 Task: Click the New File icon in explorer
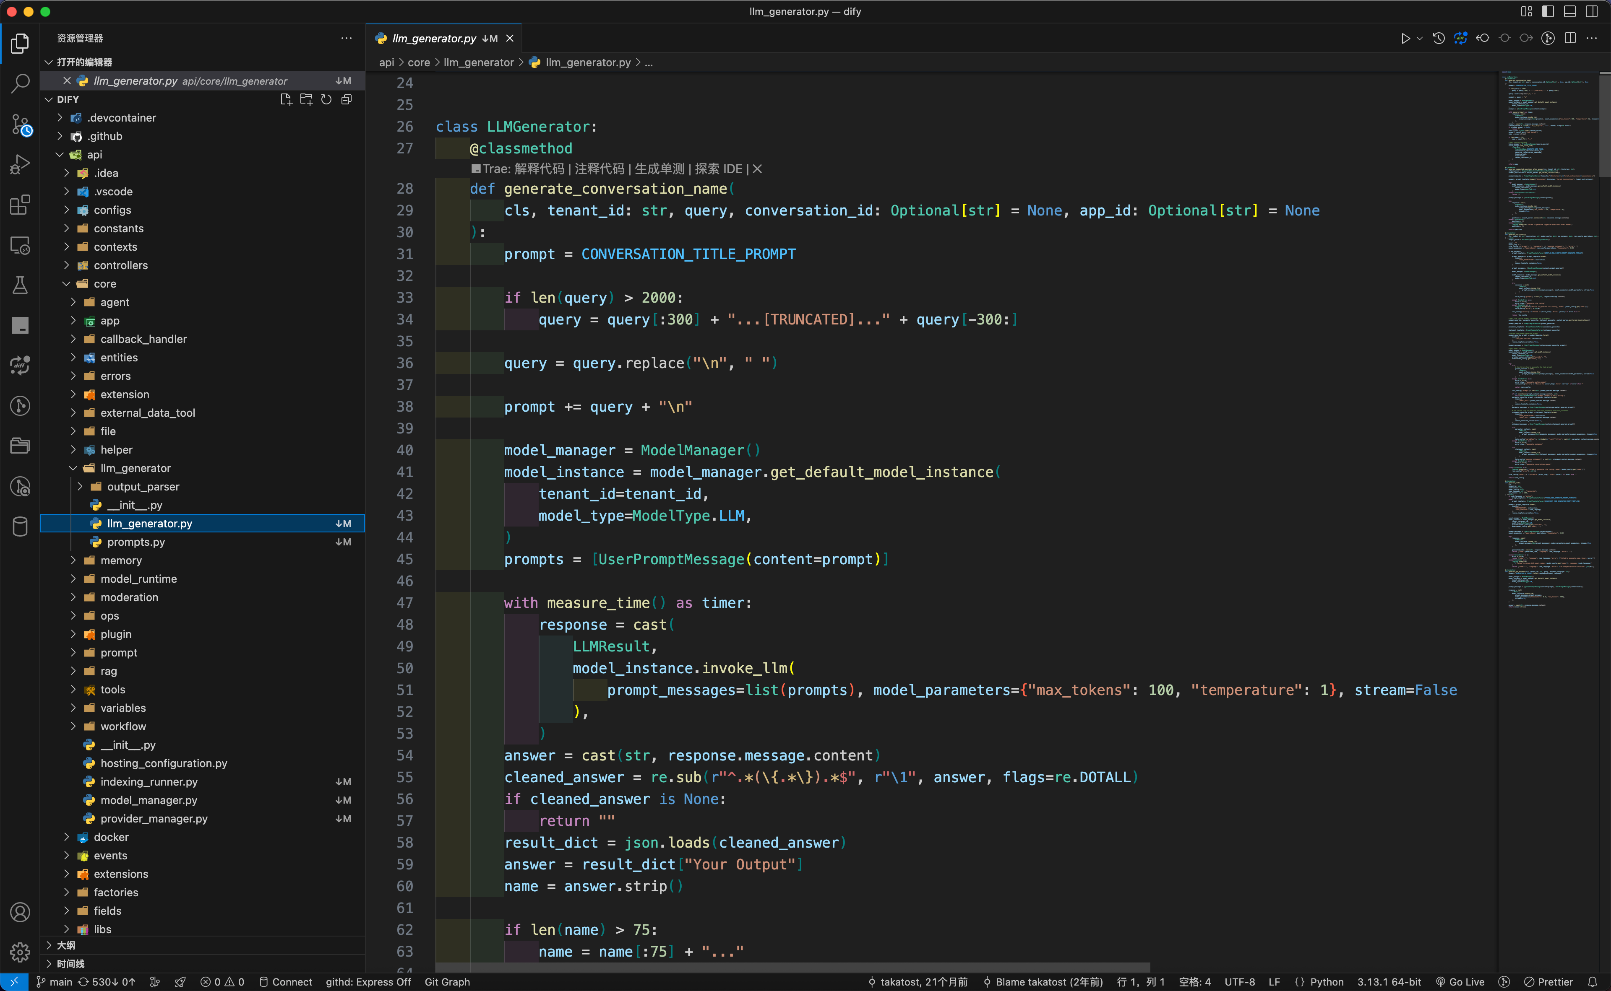pyautogui.click(x=286, y=100)
